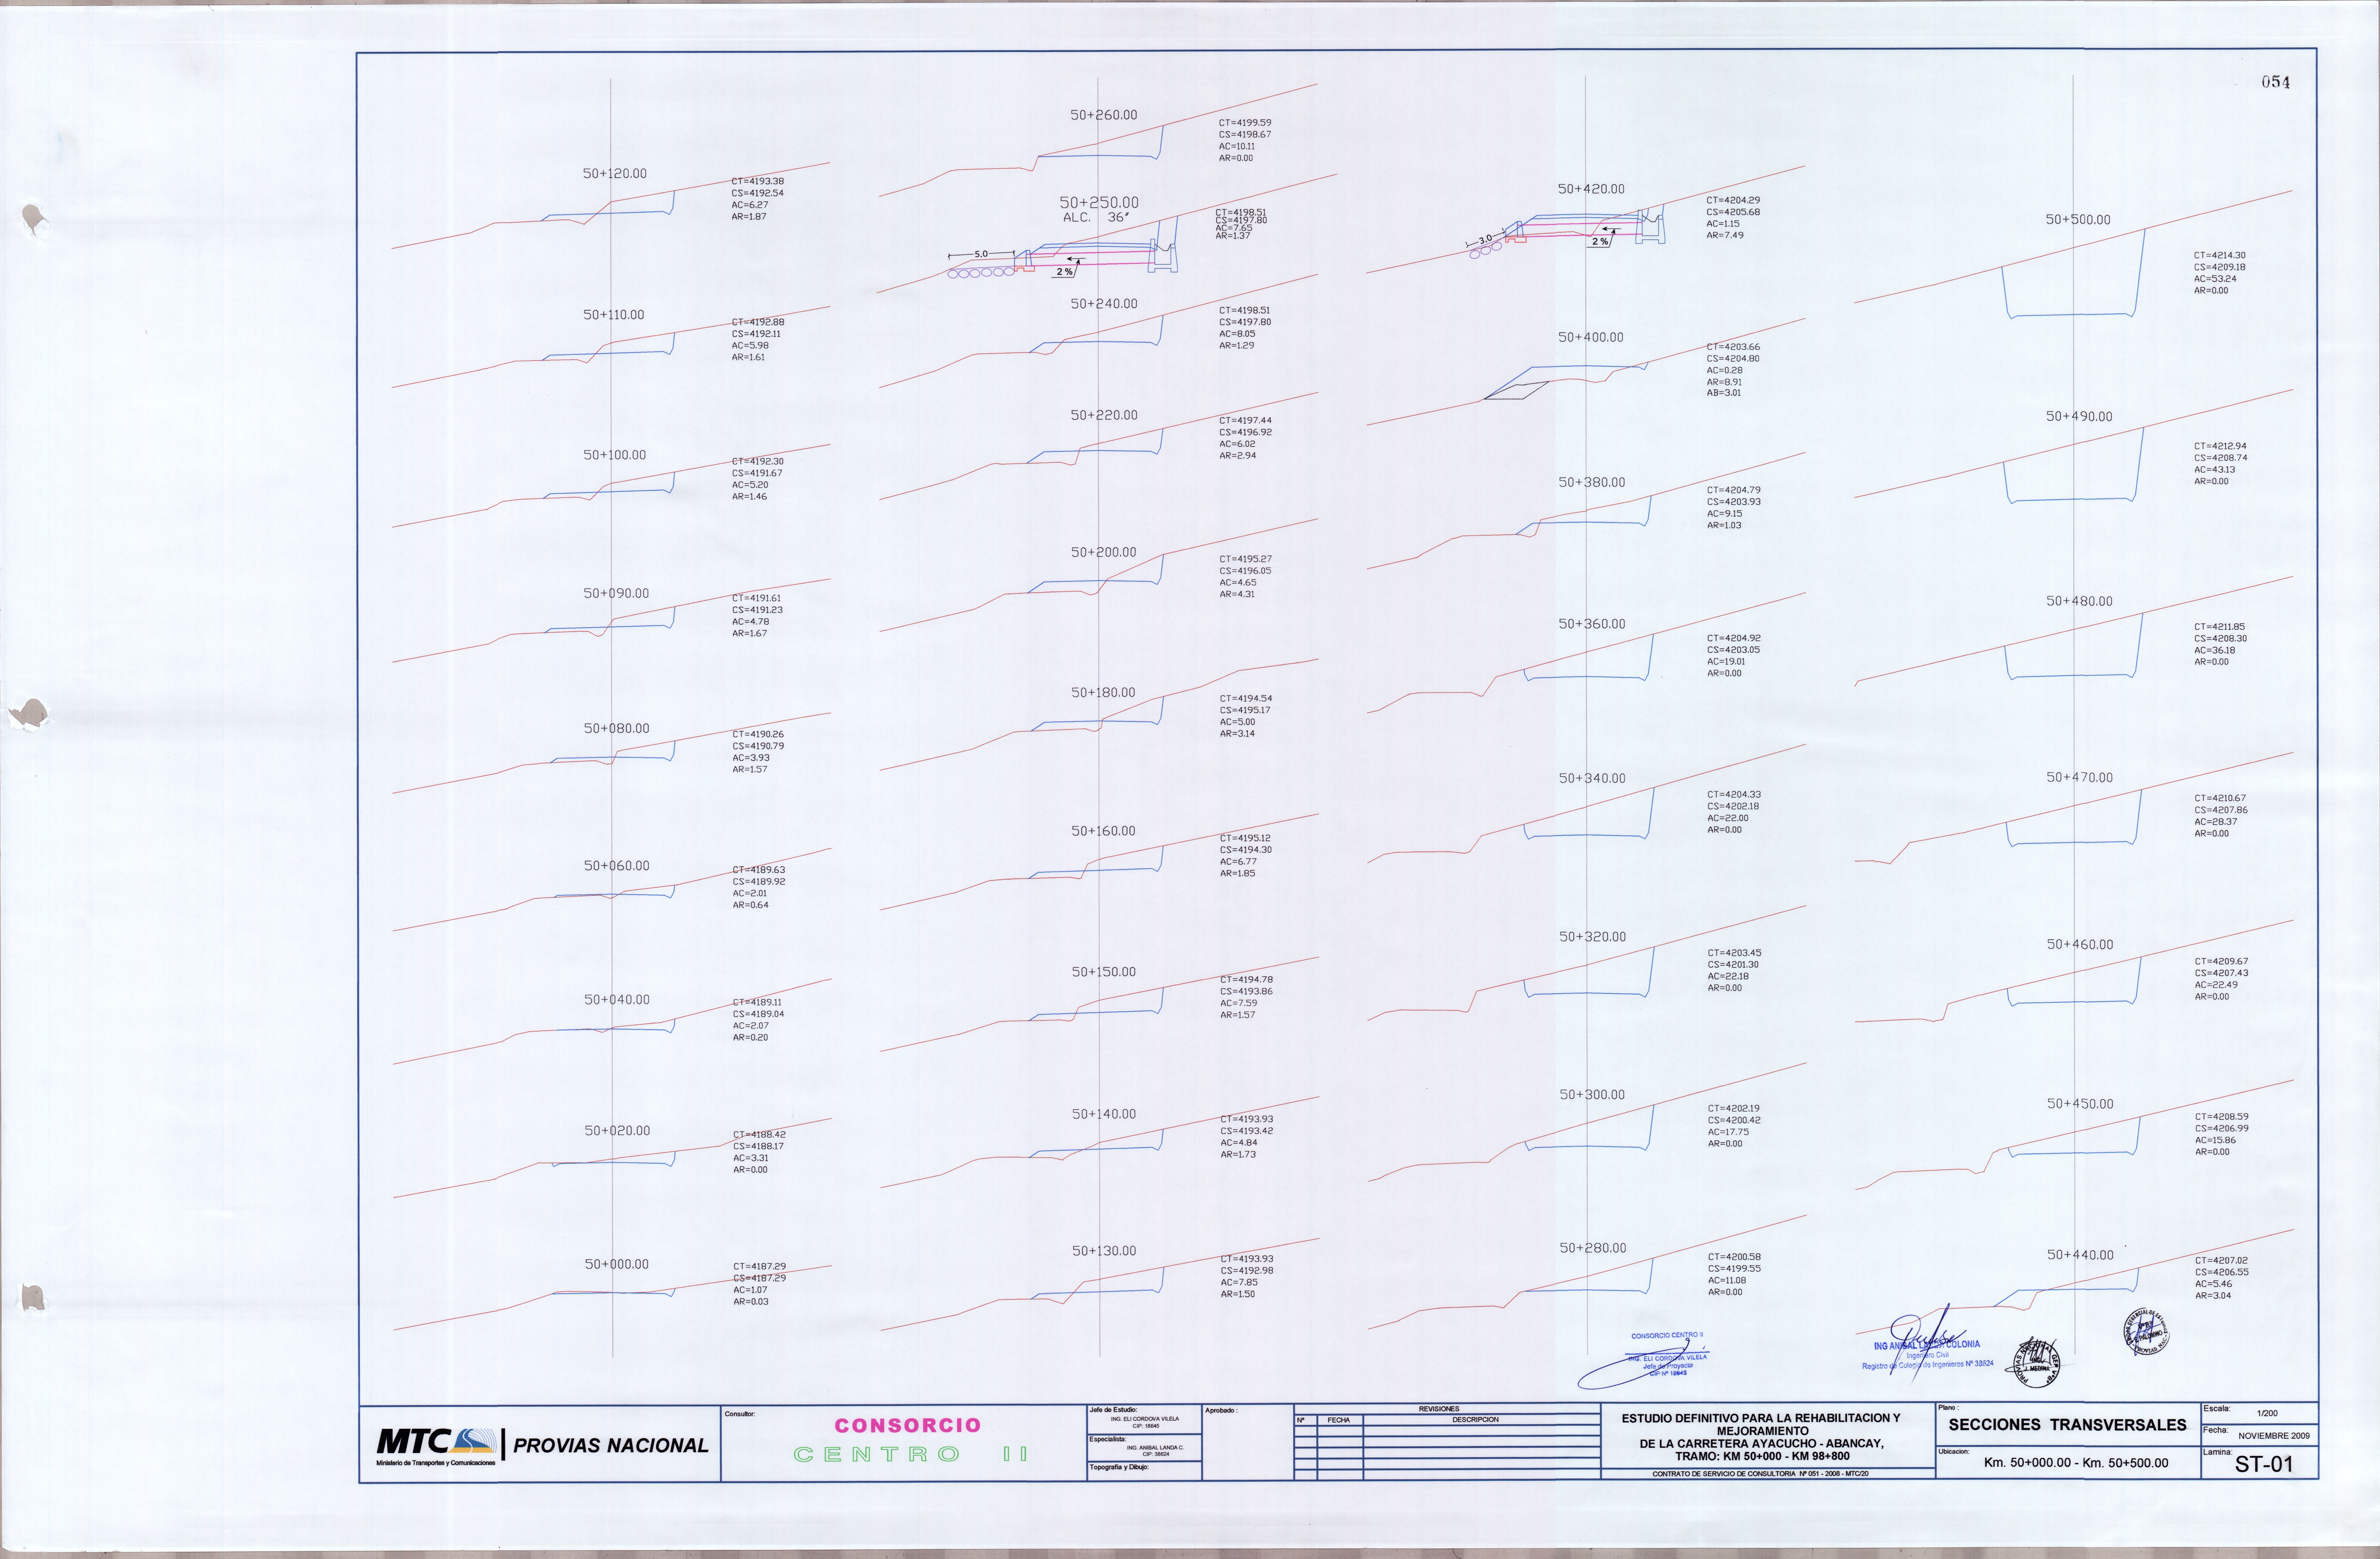Screen dimensions: 2380x1559
Task: Click station label 50+120.00
Action: coord(615,174)
